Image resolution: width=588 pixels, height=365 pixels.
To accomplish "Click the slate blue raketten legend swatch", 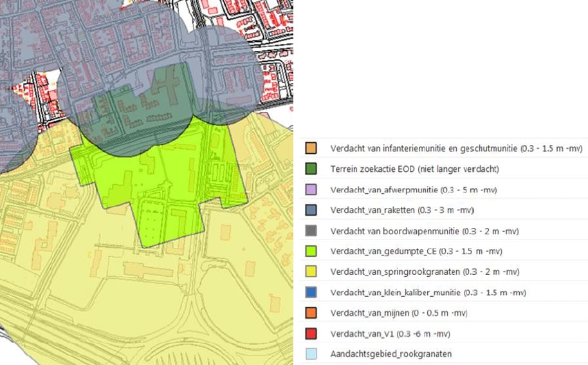I will pos(311,210).
